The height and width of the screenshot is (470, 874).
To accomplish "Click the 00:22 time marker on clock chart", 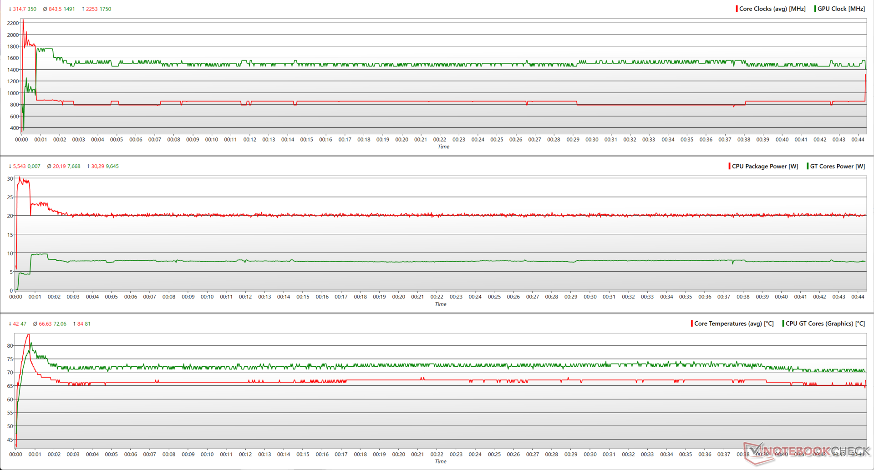I will point(439,140).
